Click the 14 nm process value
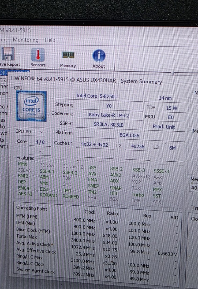 click(165, 98)
